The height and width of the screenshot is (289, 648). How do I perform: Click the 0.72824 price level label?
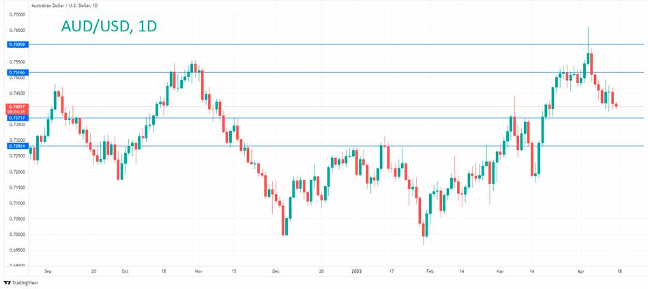coord(17,146)
